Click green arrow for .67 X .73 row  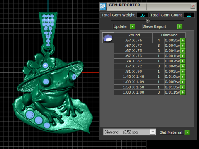(183, 56)
